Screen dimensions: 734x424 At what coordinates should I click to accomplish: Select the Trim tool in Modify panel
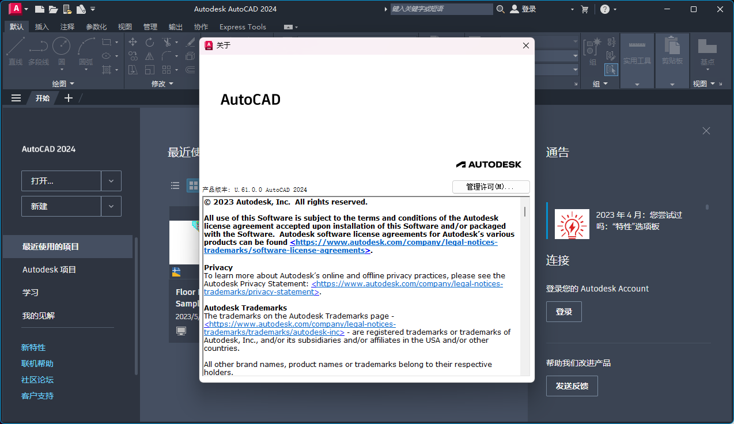(x=167, y=42)
